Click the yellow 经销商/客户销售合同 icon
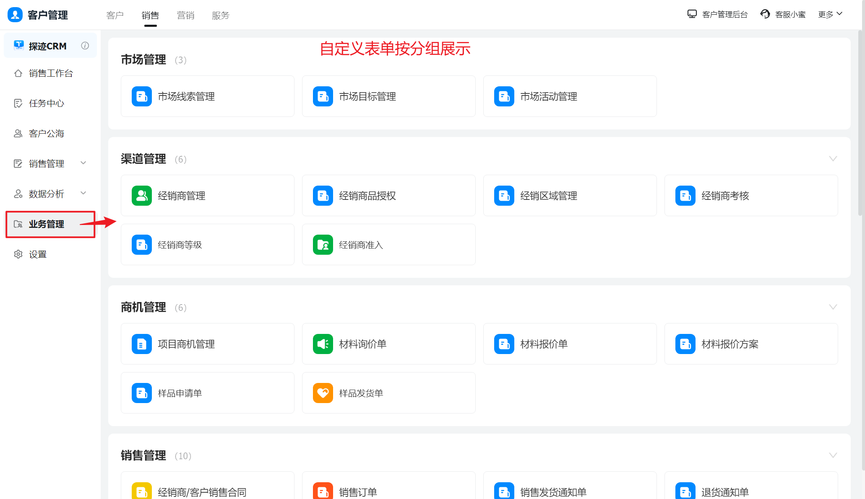This screenshot has width=865, height=499. click(142, 491)
